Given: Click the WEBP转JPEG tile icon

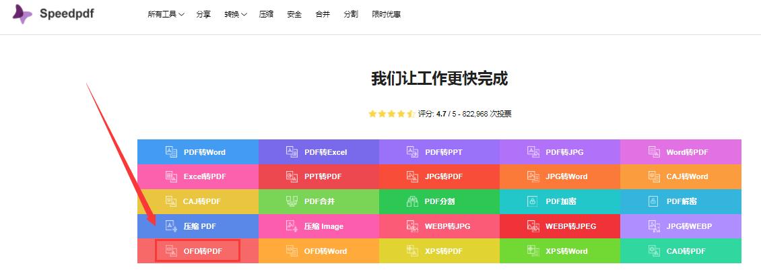Looking at the screenshot, I should tap(533, 226).
